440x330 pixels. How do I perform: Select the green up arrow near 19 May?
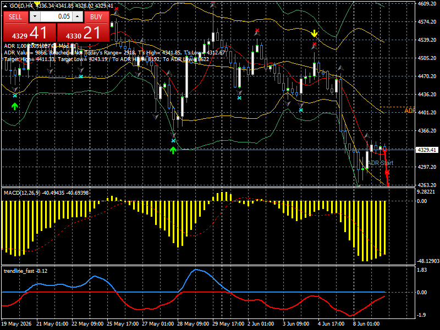click(15, 106)
